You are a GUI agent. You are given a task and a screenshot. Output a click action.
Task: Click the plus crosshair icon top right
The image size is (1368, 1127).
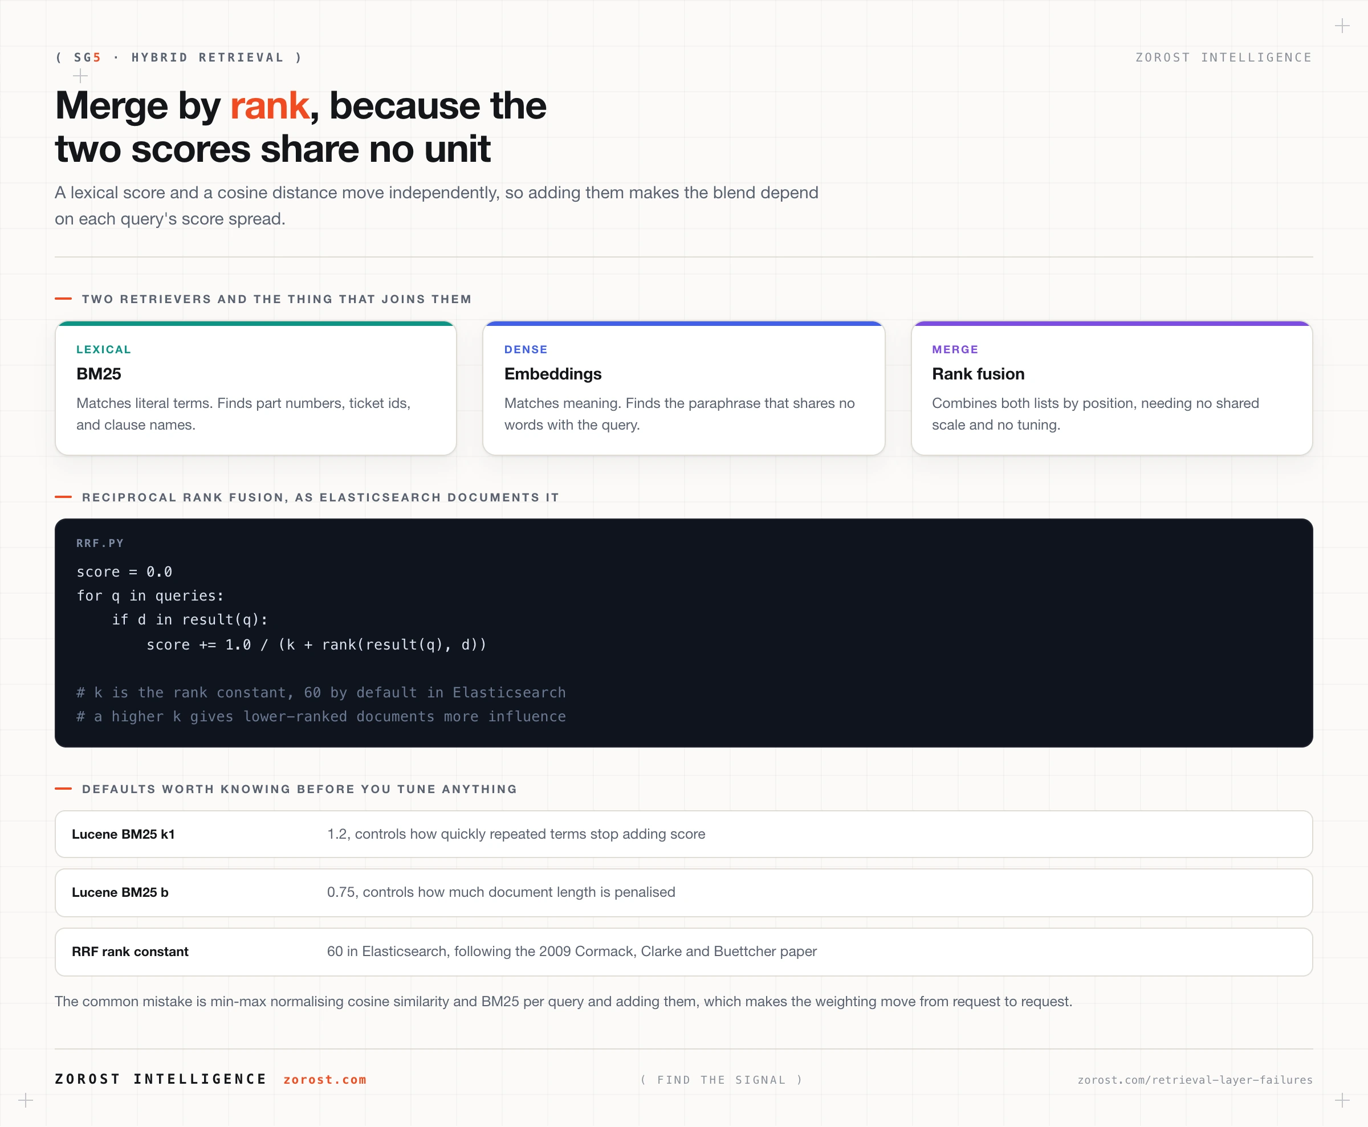[1342, 26]
